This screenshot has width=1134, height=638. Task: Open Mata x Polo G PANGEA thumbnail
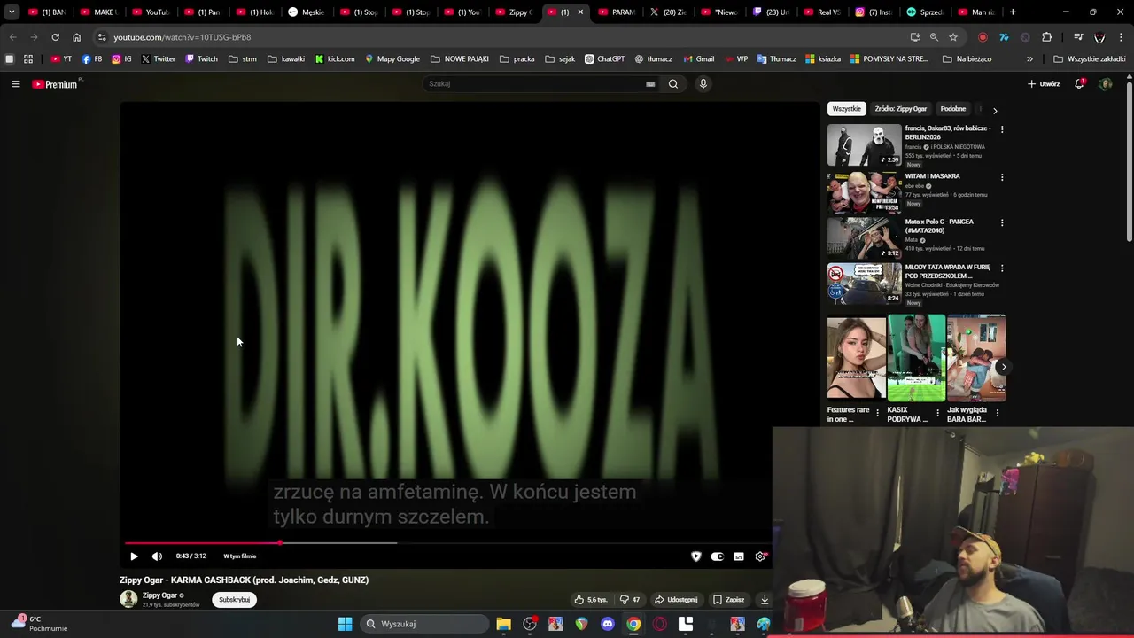(x=865, y=237)
